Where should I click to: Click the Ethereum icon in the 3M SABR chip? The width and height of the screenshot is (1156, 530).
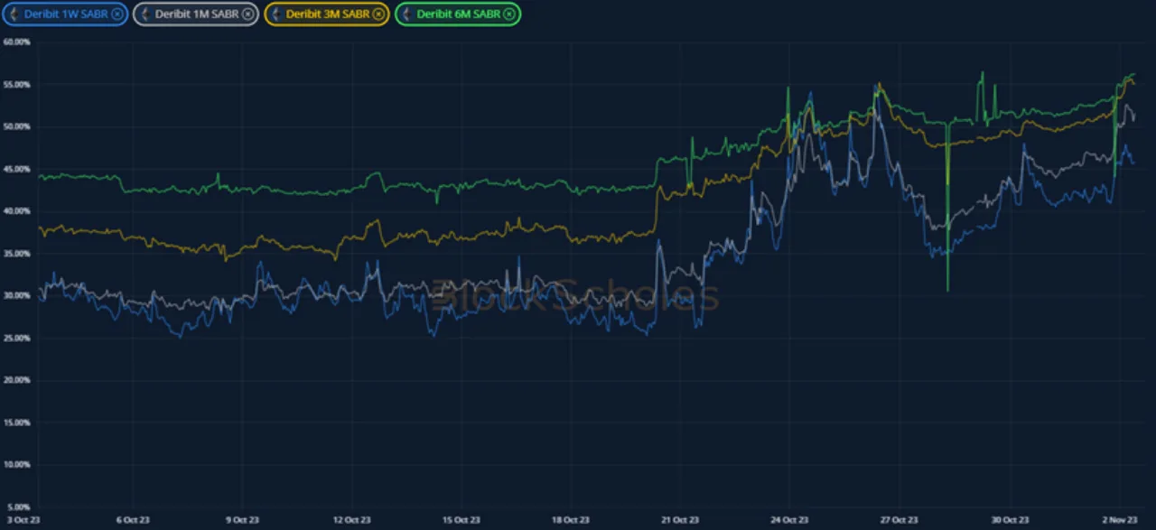point(275,14)
